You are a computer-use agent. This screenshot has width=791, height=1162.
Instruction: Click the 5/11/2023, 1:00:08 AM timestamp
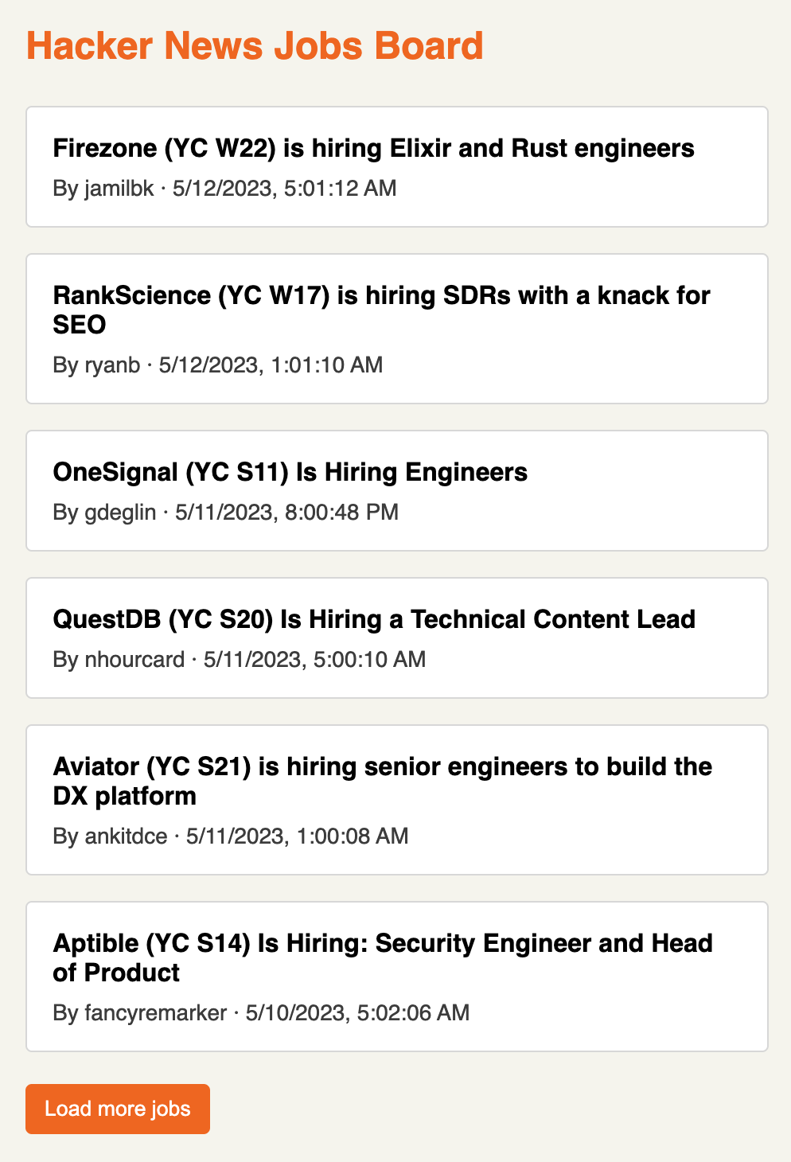click(297, 836)
